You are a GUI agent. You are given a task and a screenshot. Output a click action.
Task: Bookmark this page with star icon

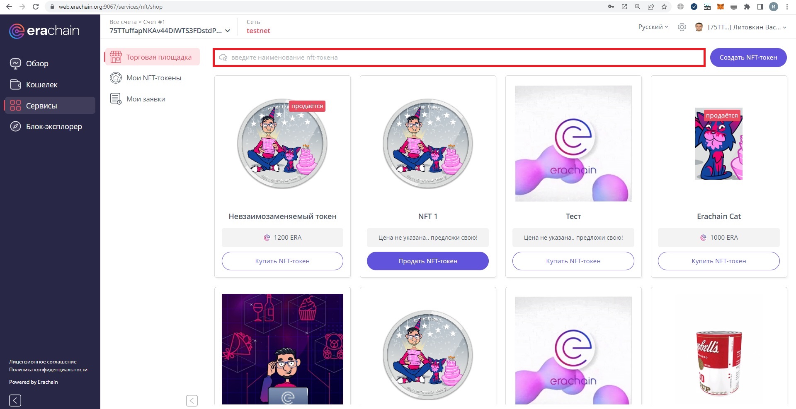(x=664, y=7)
